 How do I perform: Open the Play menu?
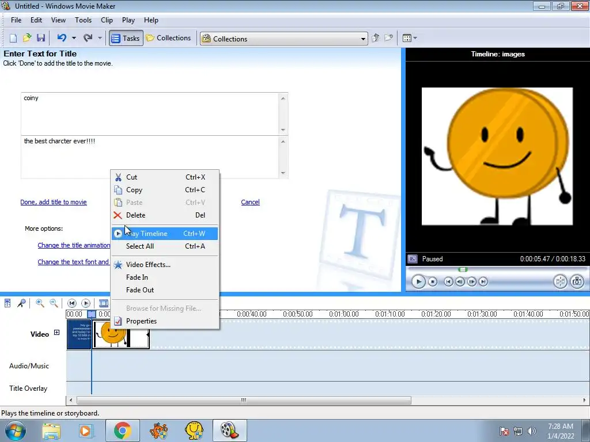pyautogui.click(x=128, y=20)
